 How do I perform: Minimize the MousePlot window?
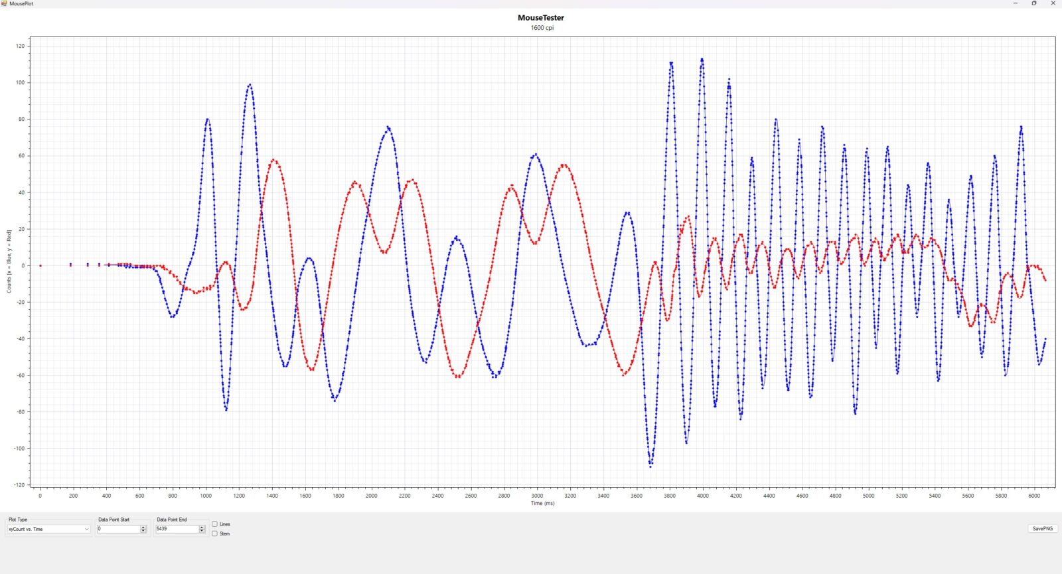coord(1015,3)
